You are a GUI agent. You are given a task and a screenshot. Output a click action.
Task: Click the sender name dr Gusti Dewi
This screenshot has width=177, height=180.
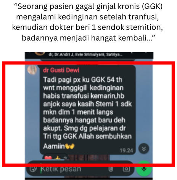click(x=61, y=70)
